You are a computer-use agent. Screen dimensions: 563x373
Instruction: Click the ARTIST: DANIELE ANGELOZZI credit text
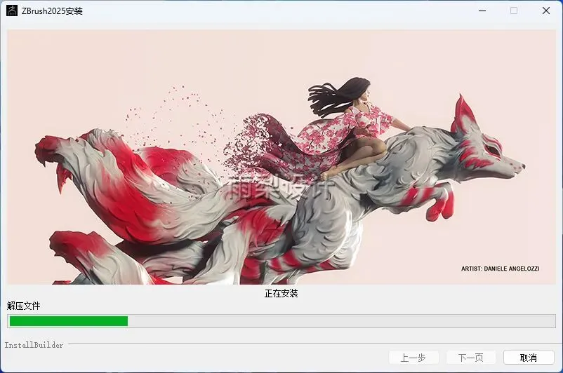point(500,269)
